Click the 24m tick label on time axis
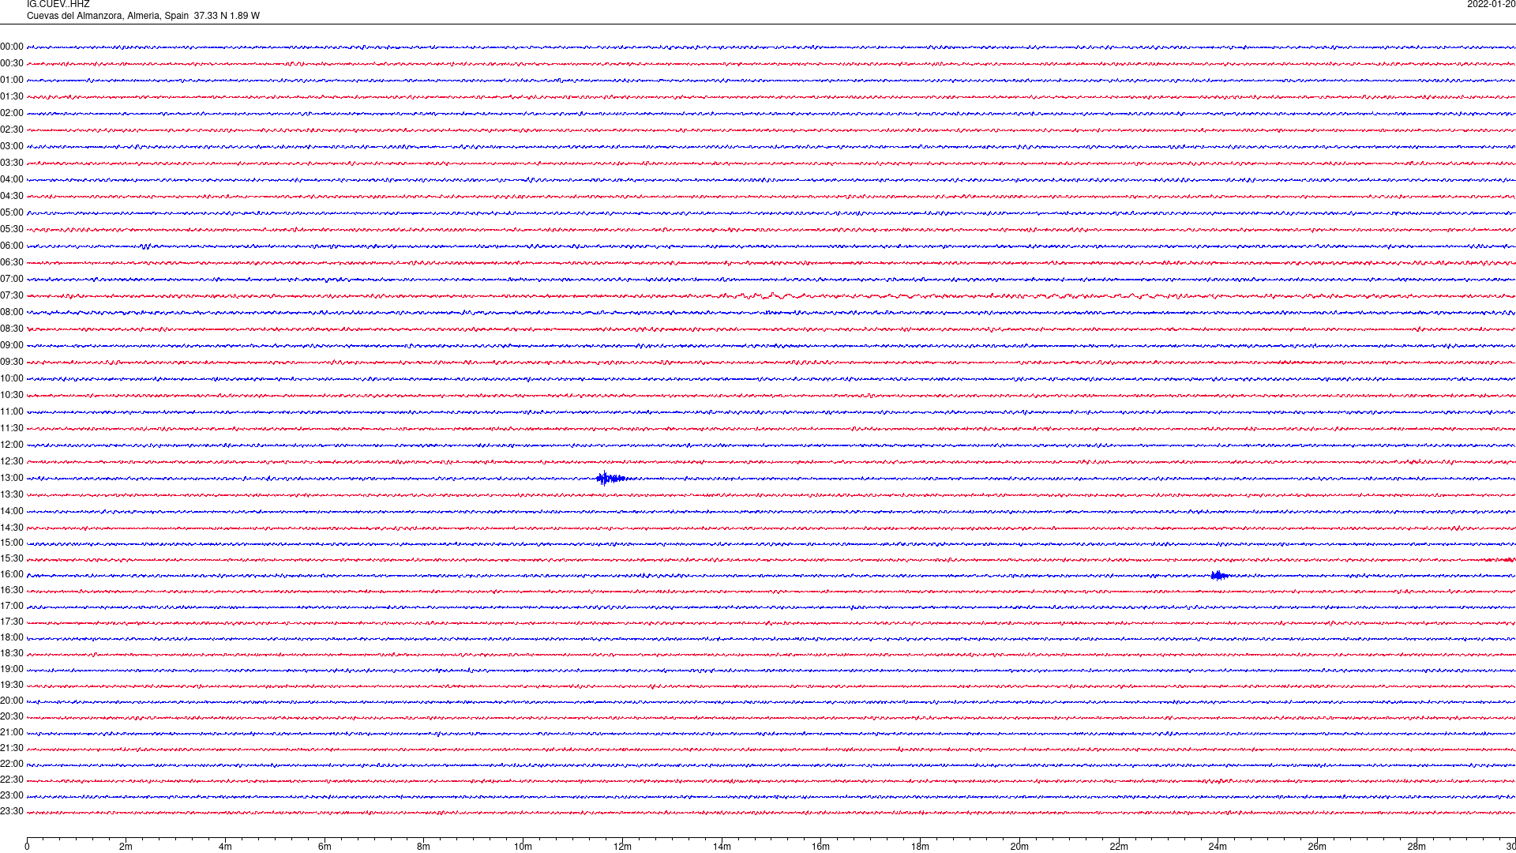The height and width of the screenshot is (853, 1516). [x=1218, y=847]
